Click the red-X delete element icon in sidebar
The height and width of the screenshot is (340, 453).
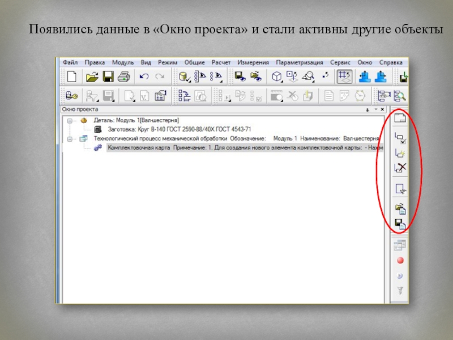point(400,167)
